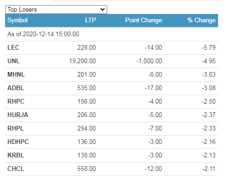This screenshot has width=226, height=176.
Task: Click the dropdown chevron arrow
Action: 103,9
